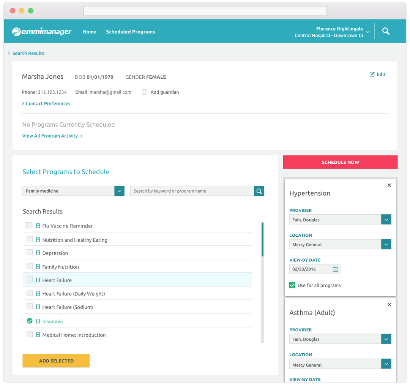Open the View-By Date calendar icon
The width and height of the screenshot is (410, 386).
pyautogui.click(x=335, y=269)
